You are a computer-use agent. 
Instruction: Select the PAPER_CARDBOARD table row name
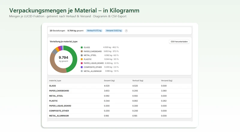(x=59, y=91)
